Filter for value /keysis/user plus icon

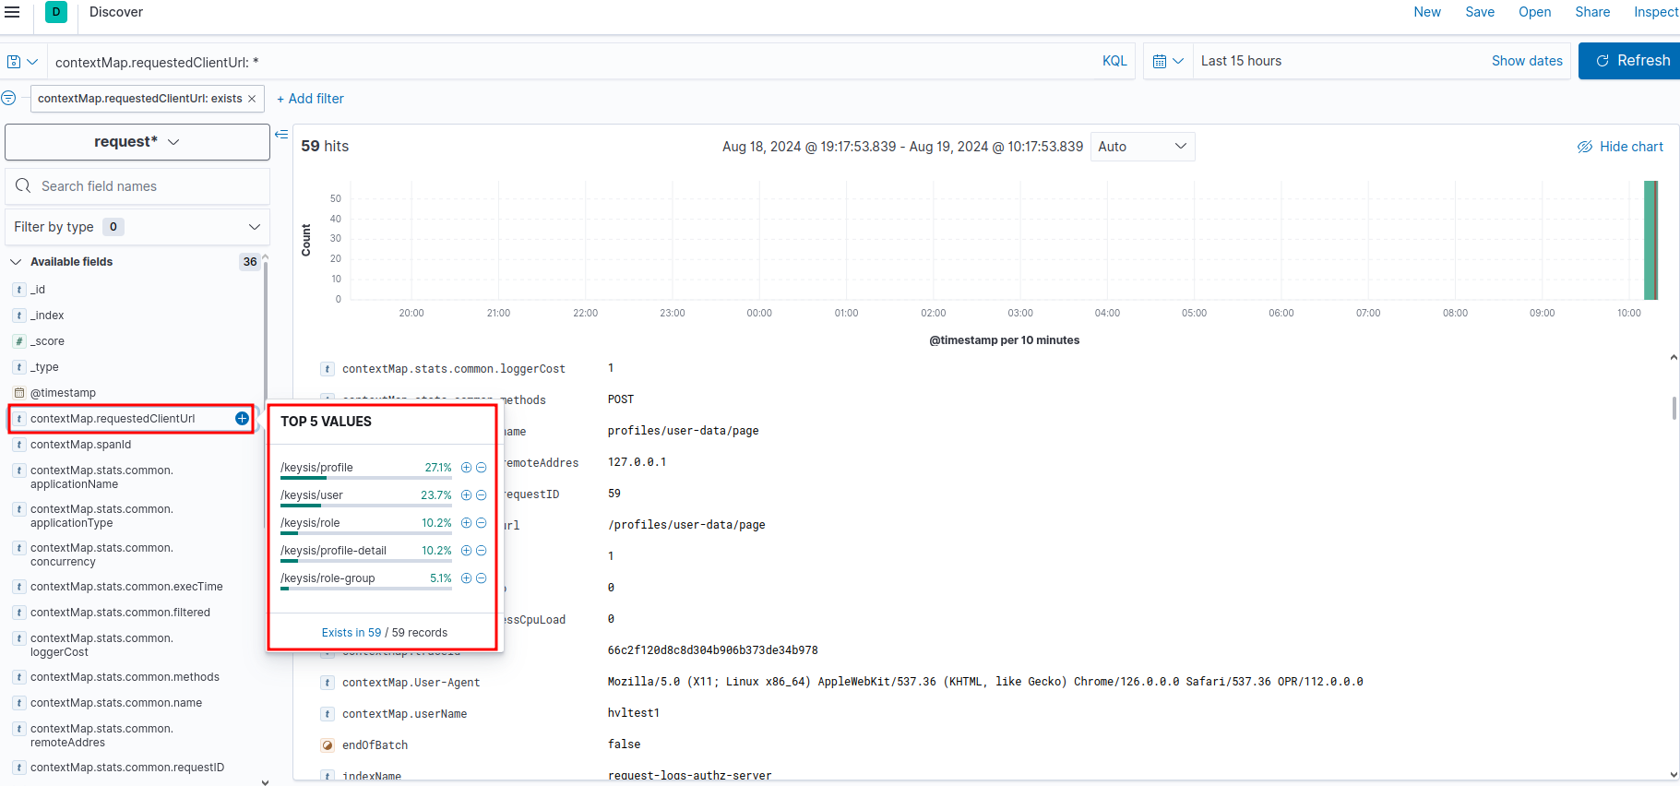(x=466, y=495)
